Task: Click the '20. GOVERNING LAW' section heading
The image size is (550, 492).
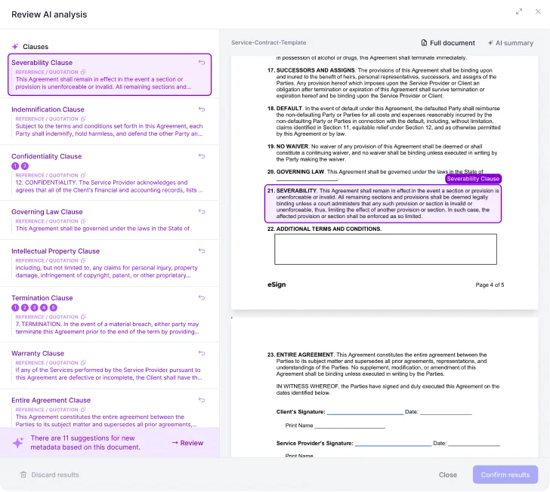Action: [x=295, y=172]
